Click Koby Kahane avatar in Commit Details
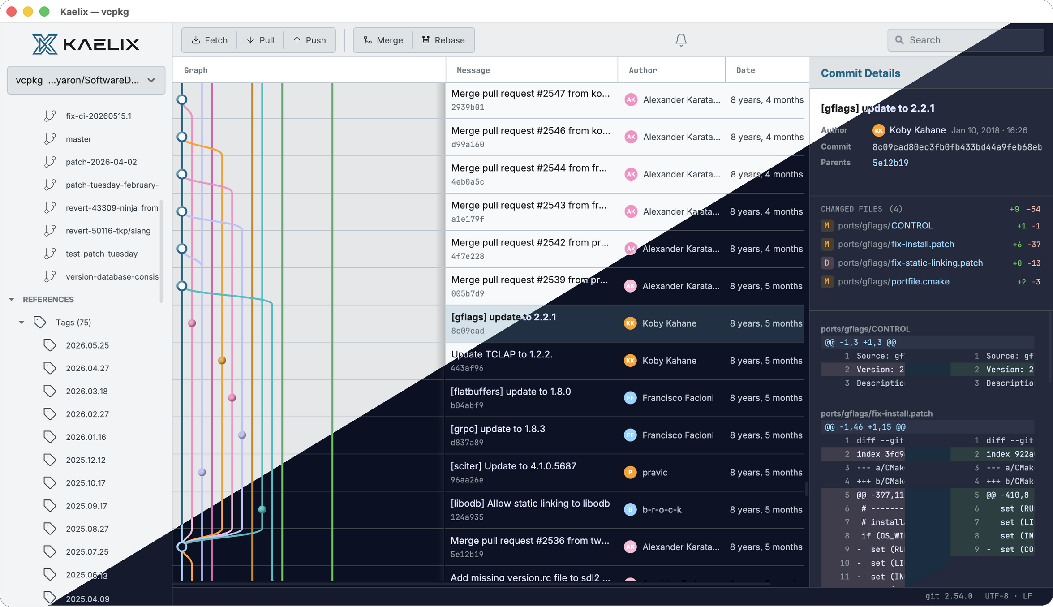The image size is (1053, 607). click(x=878, y=130)
